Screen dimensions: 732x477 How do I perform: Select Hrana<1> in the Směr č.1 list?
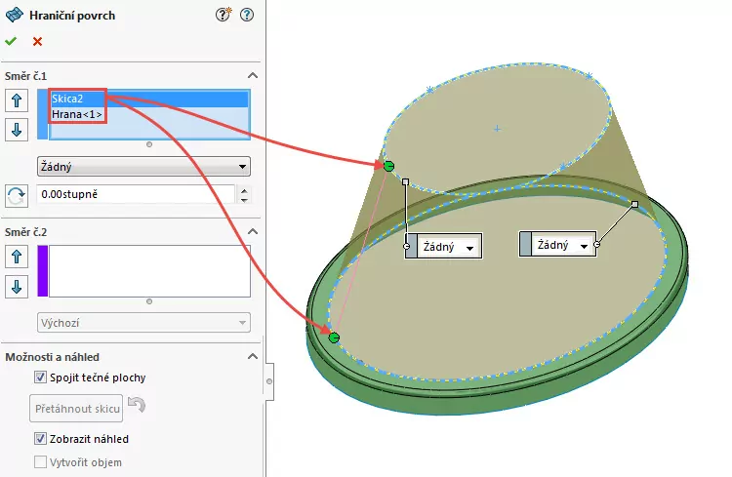pyautogui.click(x=149, y=114)
